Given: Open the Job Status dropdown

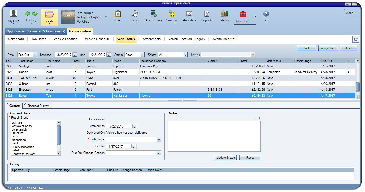Looking at the screenshot, I should point(159,140).
